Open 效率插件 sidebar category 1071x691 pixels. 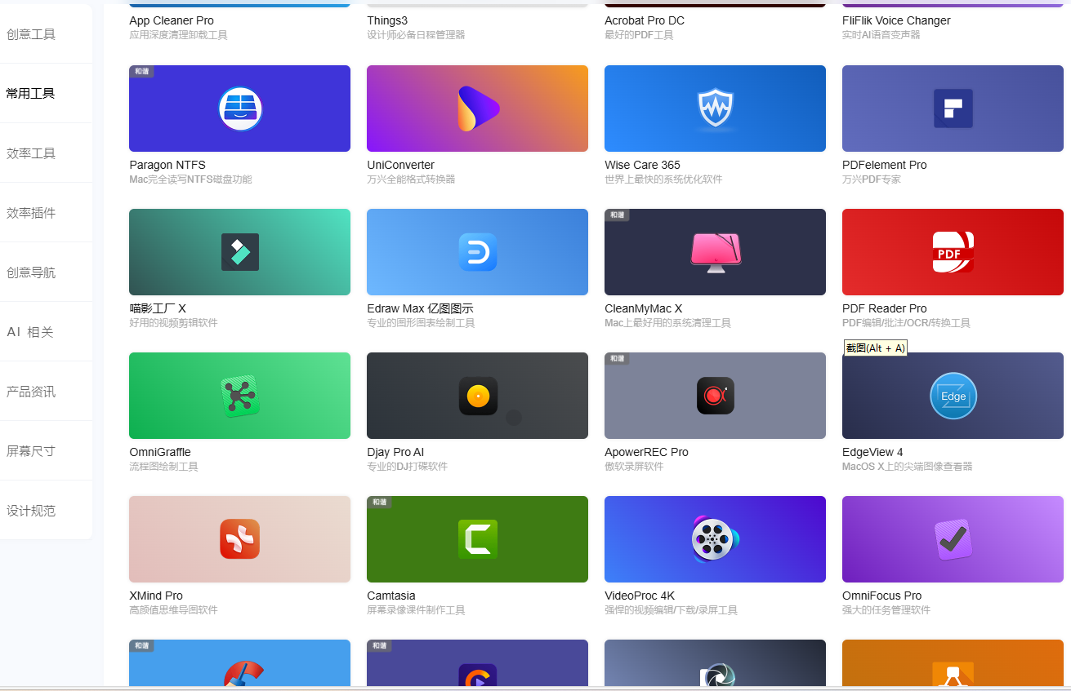pyautogui.click(x=31, y=213)
